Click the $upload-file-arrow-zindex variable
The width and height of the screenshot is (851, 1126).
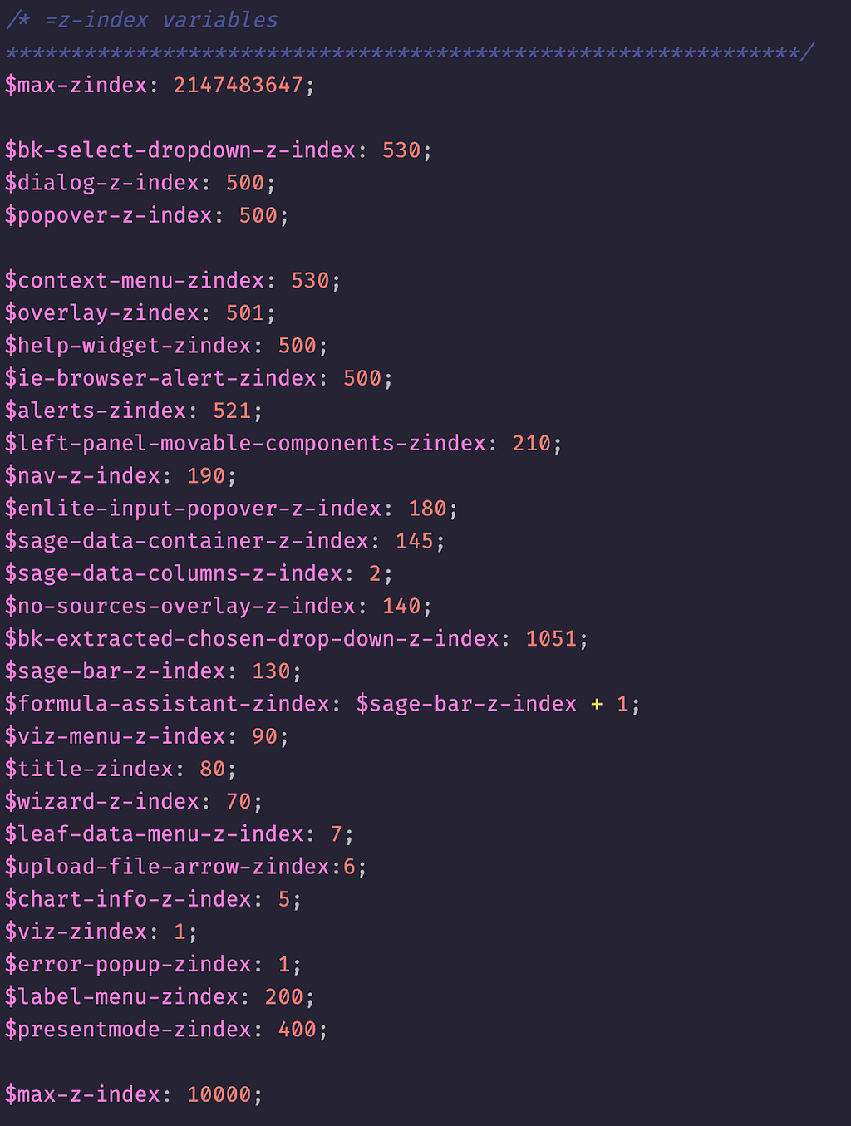(167, 867)
